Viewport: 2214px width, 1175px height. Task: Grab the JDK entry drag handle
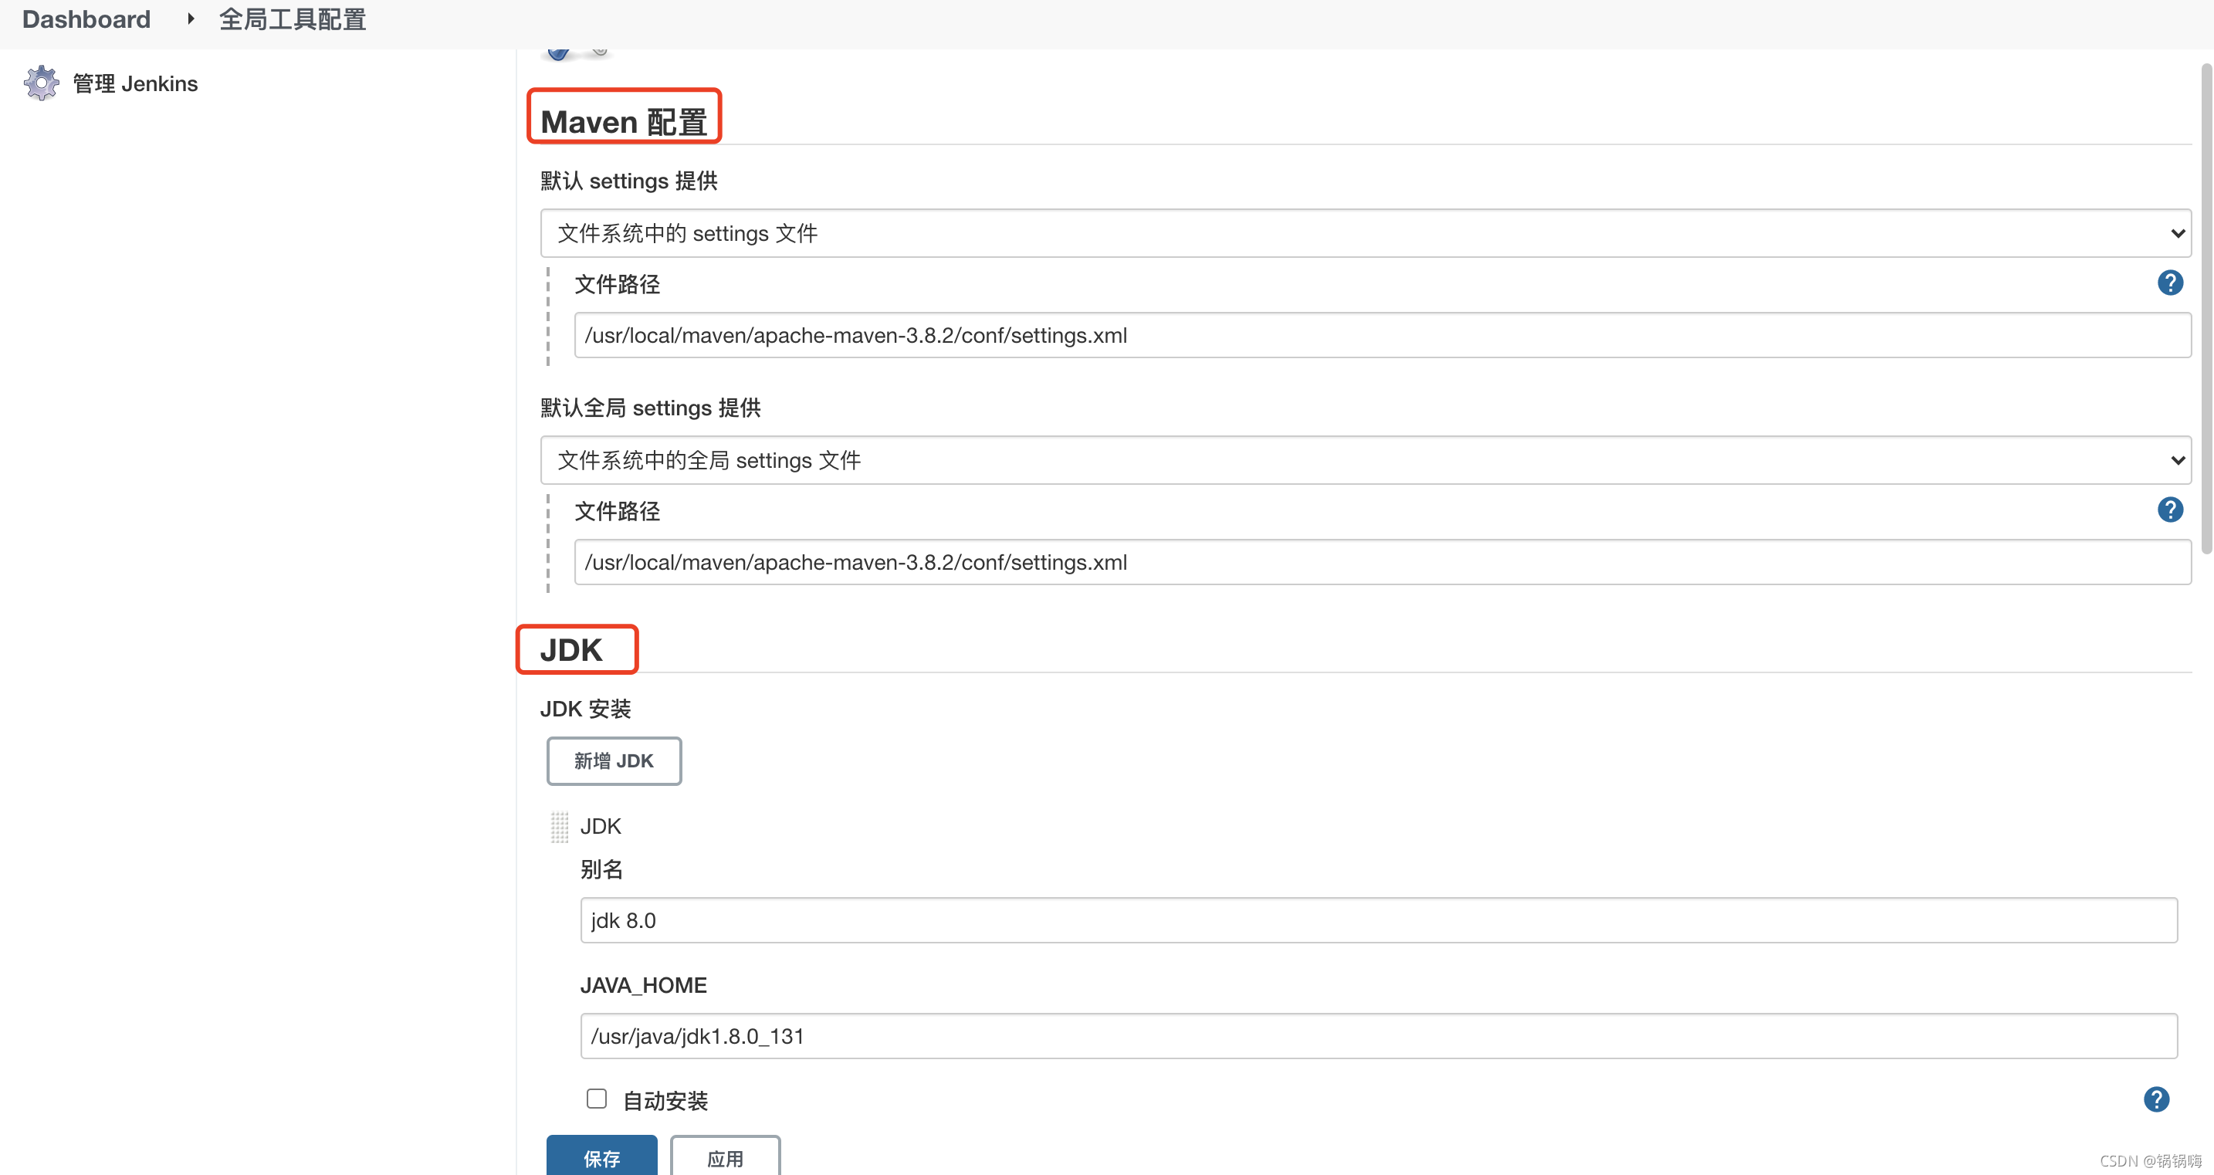coord(560,827)
